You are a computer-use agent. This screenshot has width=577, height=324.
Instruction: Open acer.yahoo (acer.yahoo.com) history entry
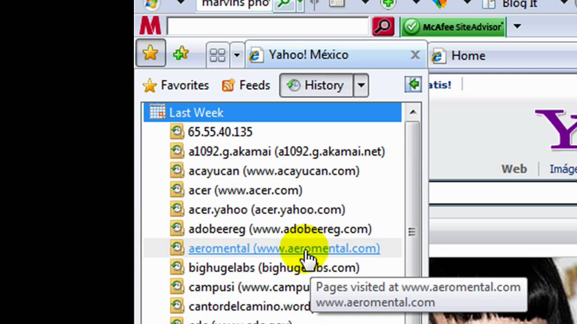(267, 209)
